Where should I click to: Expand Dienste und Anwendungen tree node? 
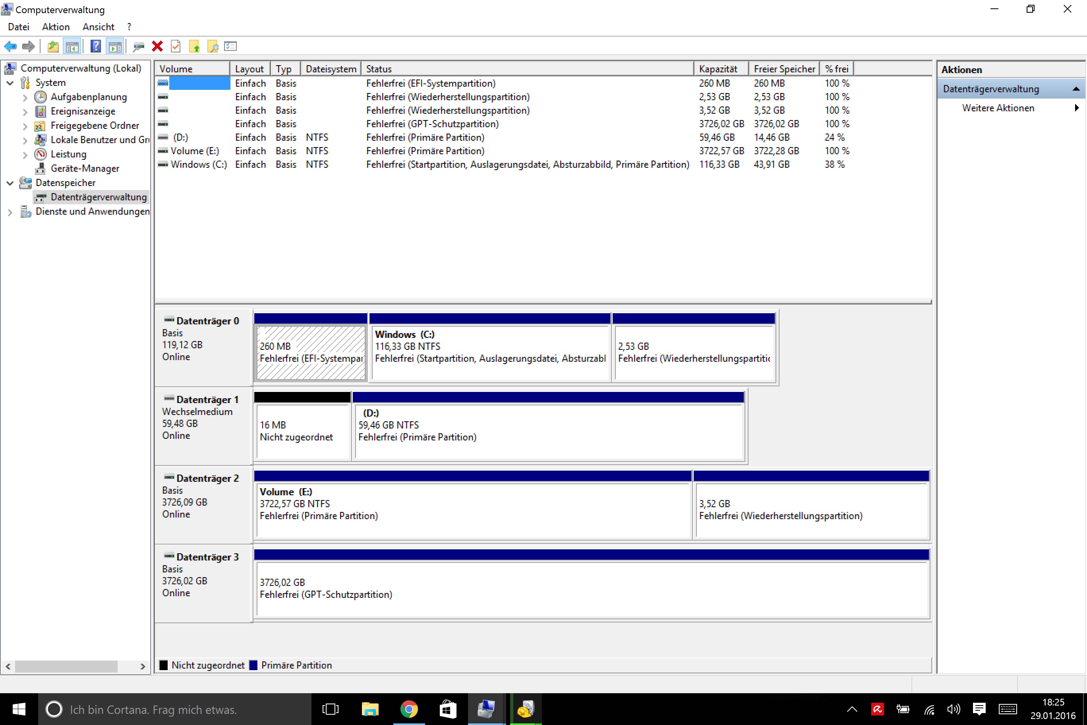[x=10, y=212]
